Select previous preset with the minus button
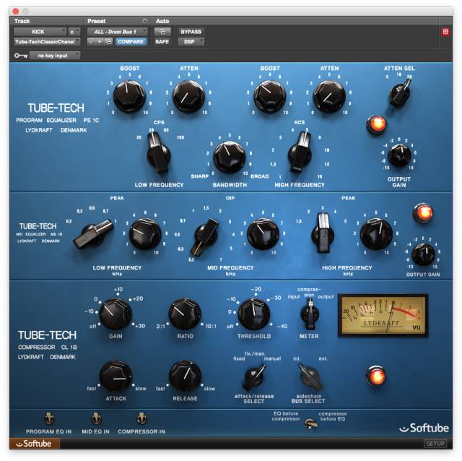This screenshot has height=461, width=462. (91, 42)
